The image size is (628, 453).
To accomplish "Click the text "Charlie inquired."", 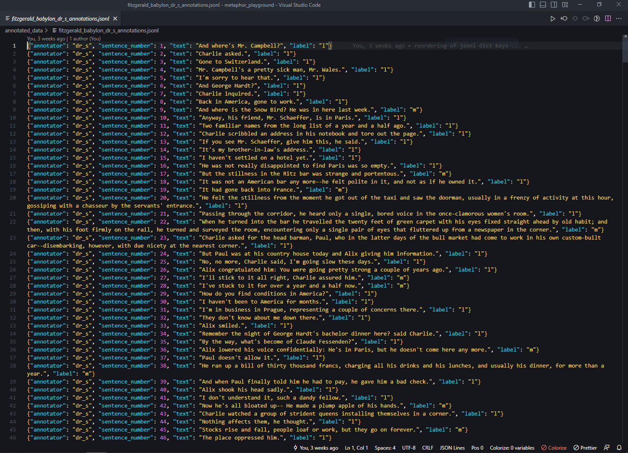I will click(227, 94).
